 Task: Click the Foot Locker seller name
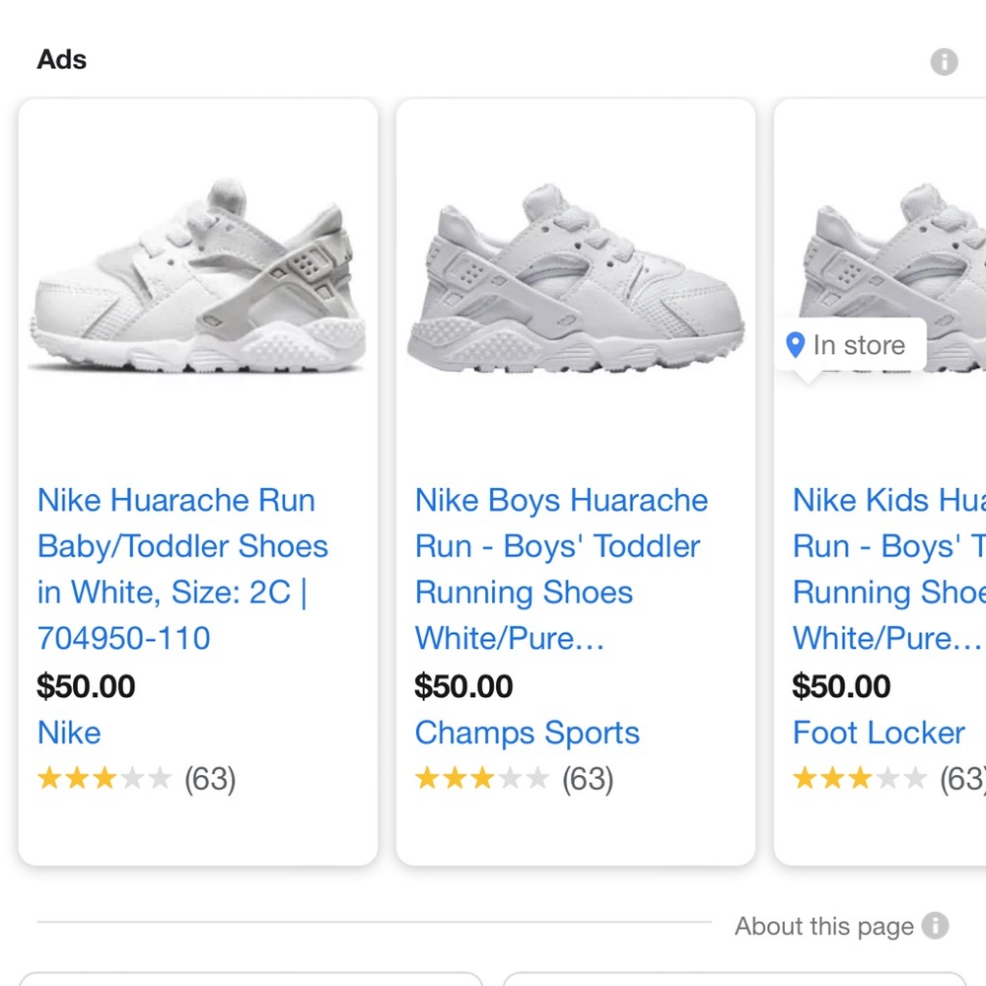879,733
